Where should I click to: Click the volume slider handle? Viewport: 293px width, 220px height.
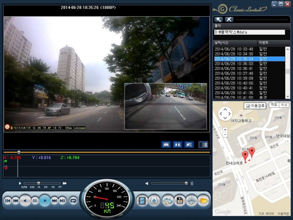pyautogui.click(x=186, y=183)
